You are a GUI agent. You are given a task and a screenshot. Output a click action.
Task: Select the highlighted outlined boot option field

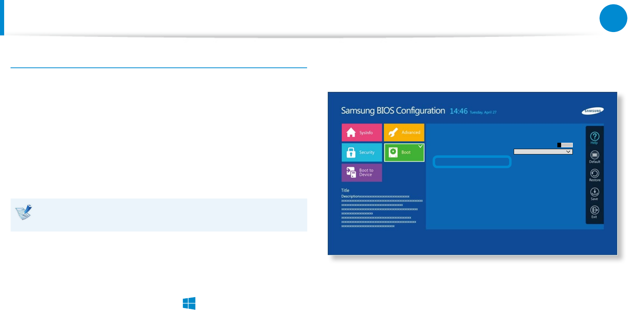472,162
